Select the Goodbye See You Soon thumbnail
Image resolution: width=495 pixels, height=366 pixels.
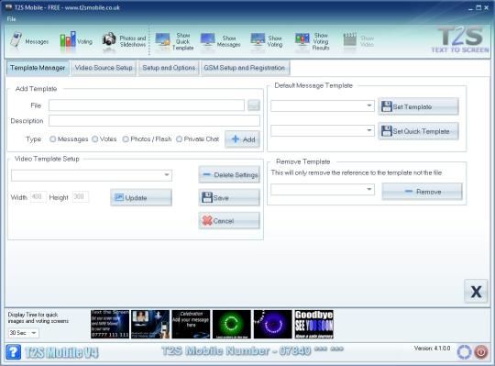[x=313, y=325]
